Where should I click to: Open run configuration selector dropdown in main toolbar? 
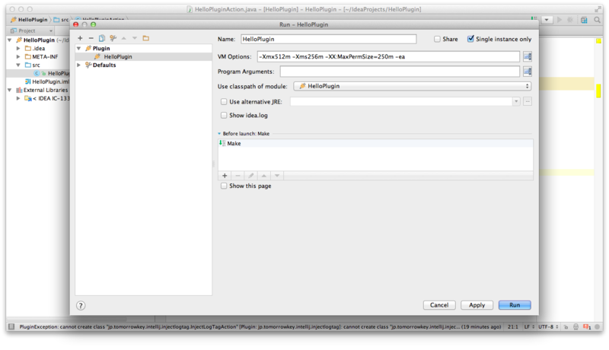click(547, 20)
